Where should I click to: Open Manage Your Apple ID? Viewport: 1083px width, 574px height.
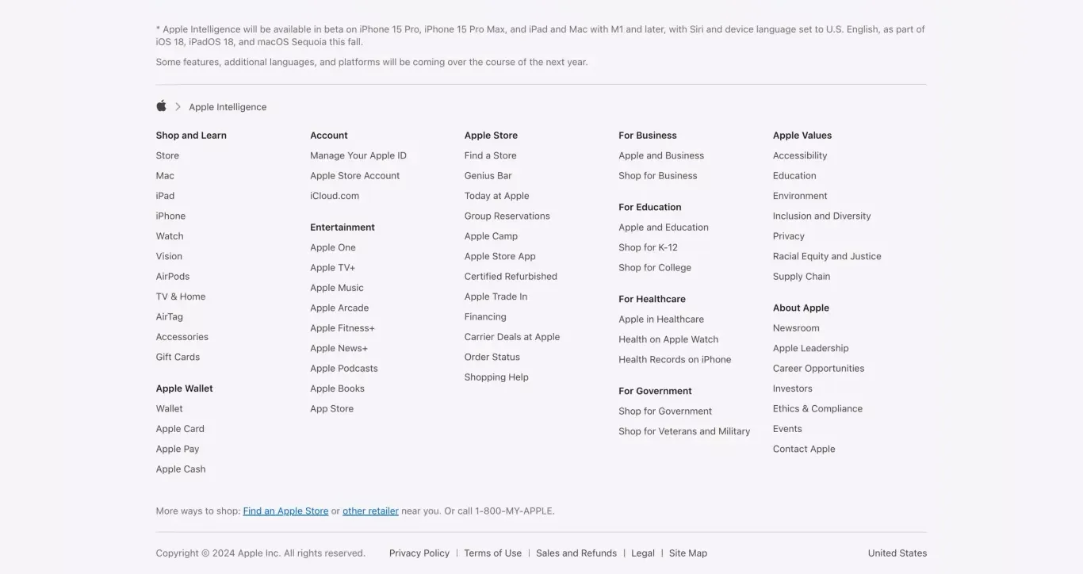[x=358, y=155]
